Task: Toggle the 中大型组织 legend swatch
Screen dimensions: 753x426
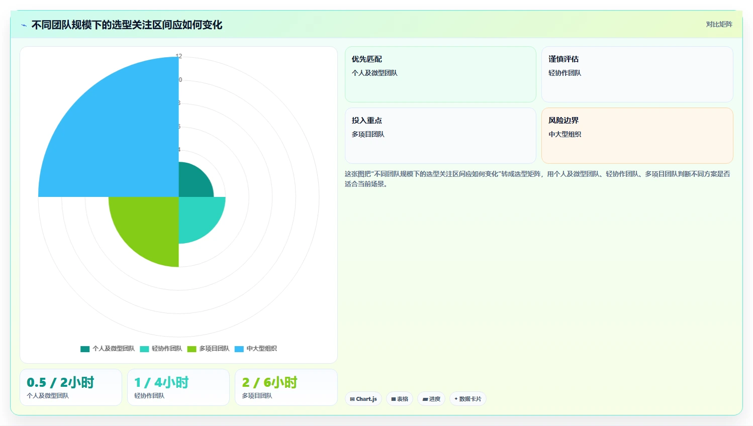Action: tap(239, 349)
